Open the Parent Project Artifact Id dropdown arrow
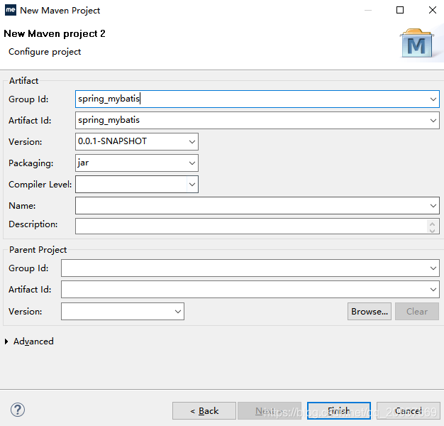Viewport: 444px width, 426px height. pyautogui.click(x=433, y=290)
